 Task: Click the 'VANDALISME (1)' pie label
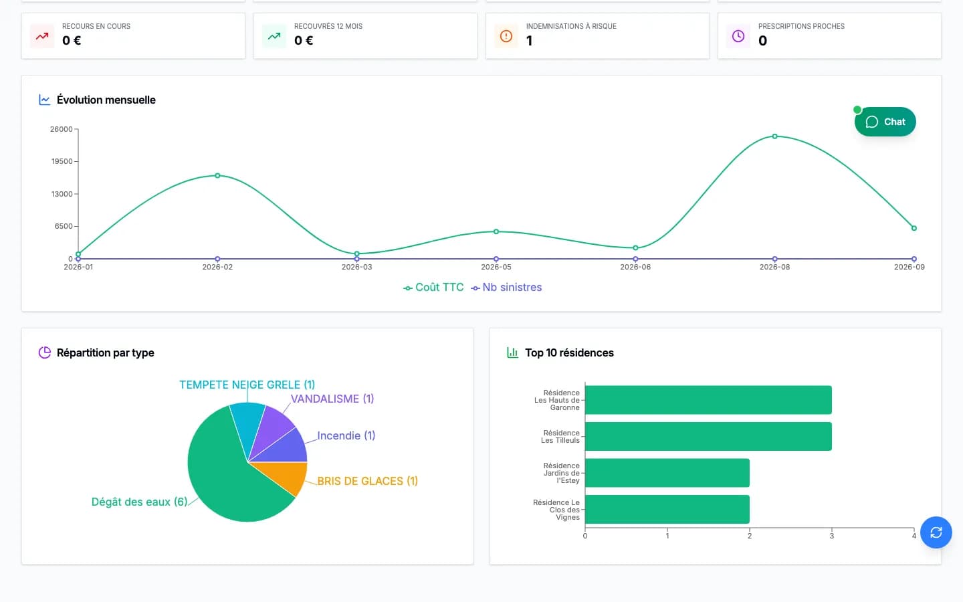click(x=332, y=399)
